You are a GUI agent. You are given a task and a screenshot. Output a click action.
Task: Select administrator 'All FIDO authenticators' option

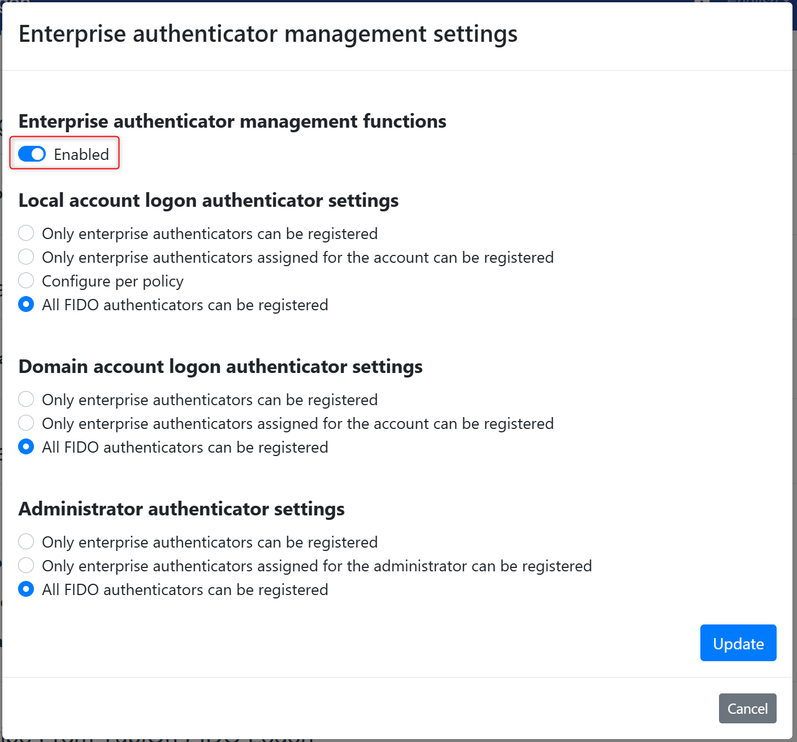coord(26,589)
